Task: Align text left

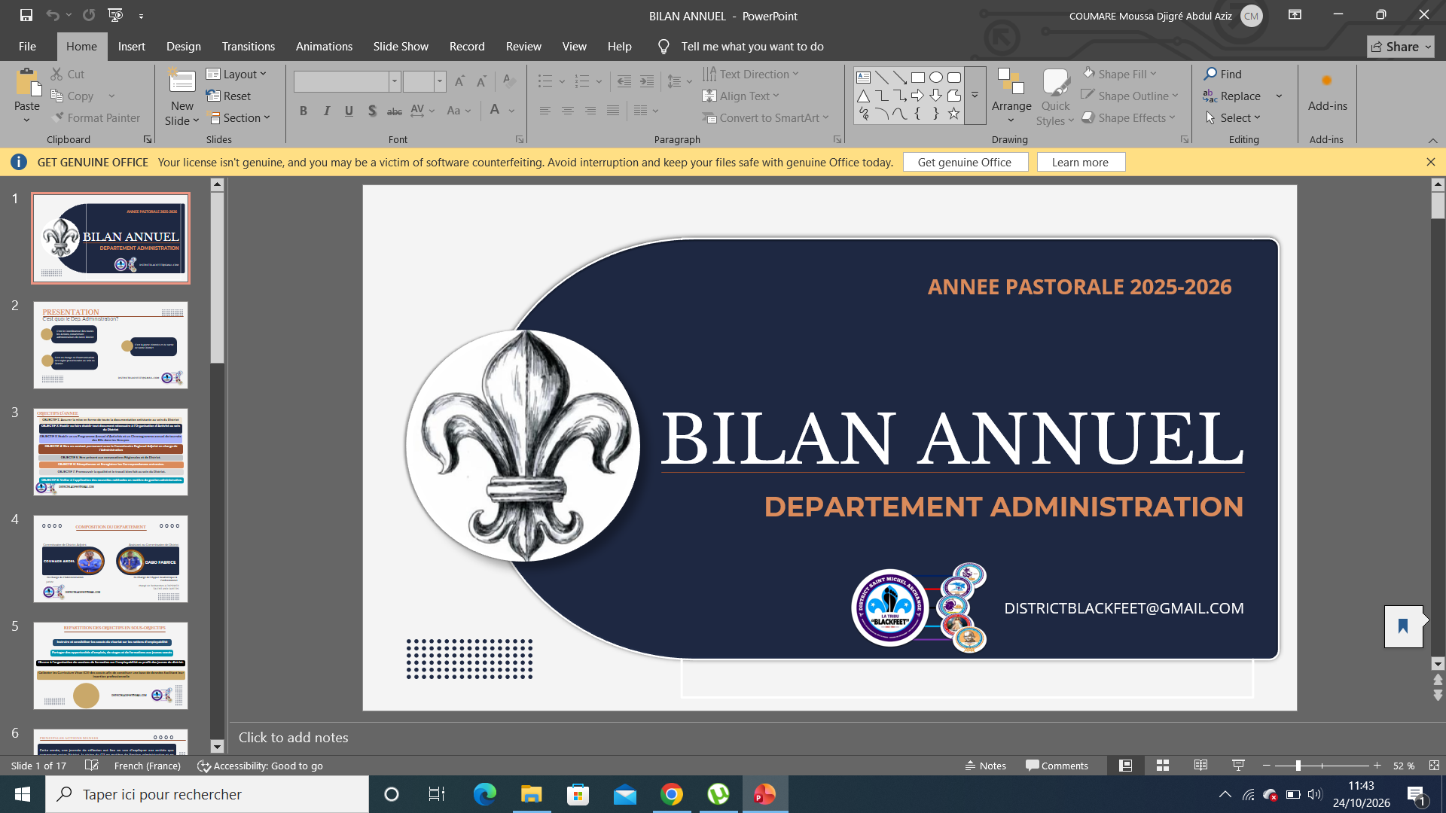Action: pos(545,111)
